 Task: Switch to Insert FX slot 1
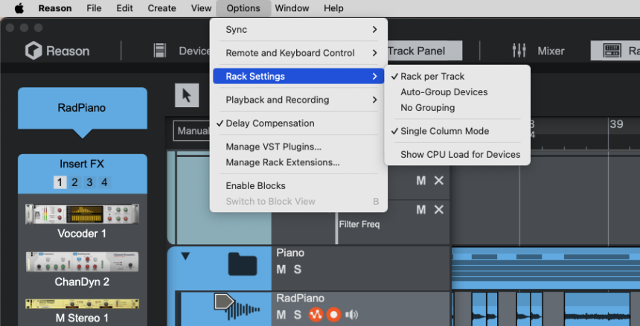click(60, 182)
